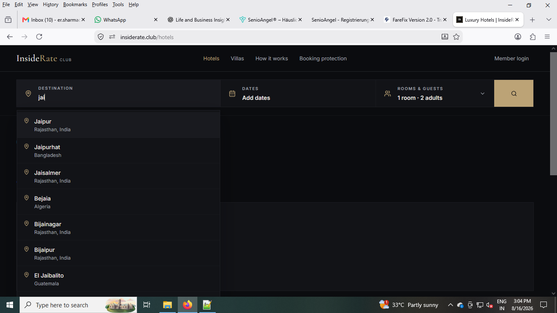Click the page vertical scrollbar thumb

(553, 114)
